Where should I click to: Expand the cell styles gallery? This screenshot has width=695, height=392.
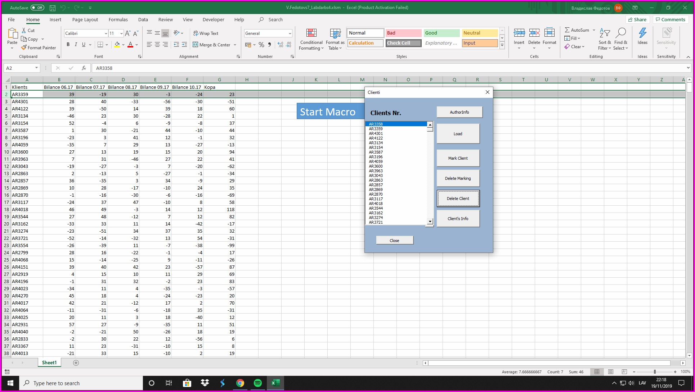coord(502,45)
